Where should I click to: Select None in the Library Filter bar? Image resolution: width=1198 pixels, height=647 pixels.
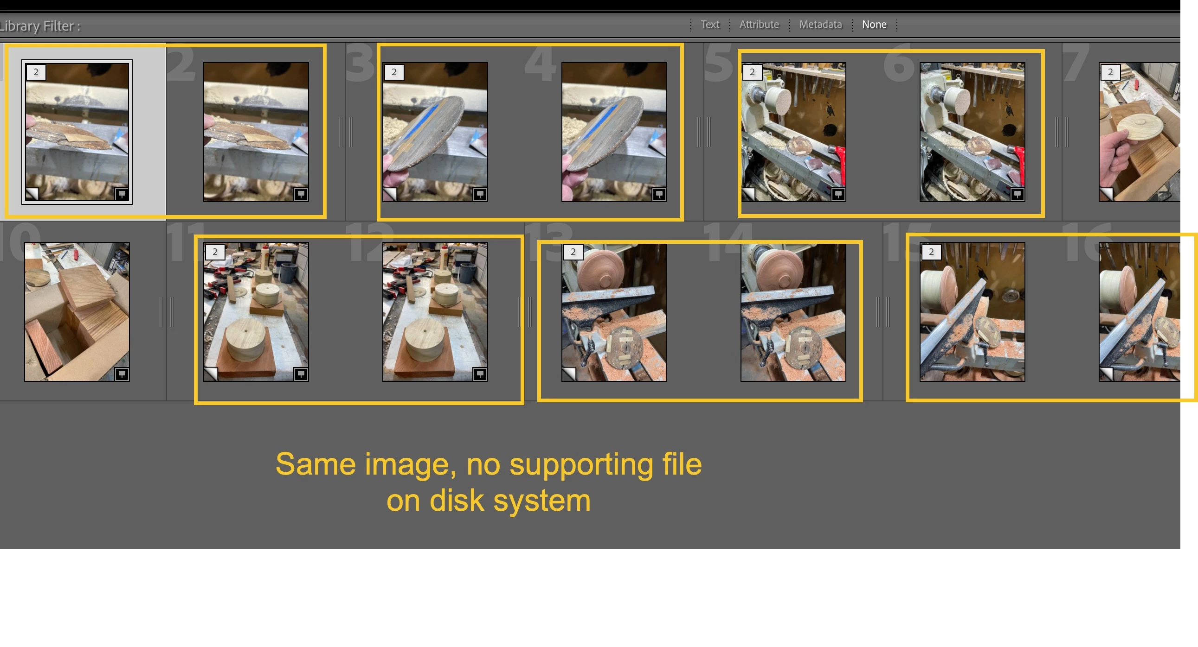(874, 25)
